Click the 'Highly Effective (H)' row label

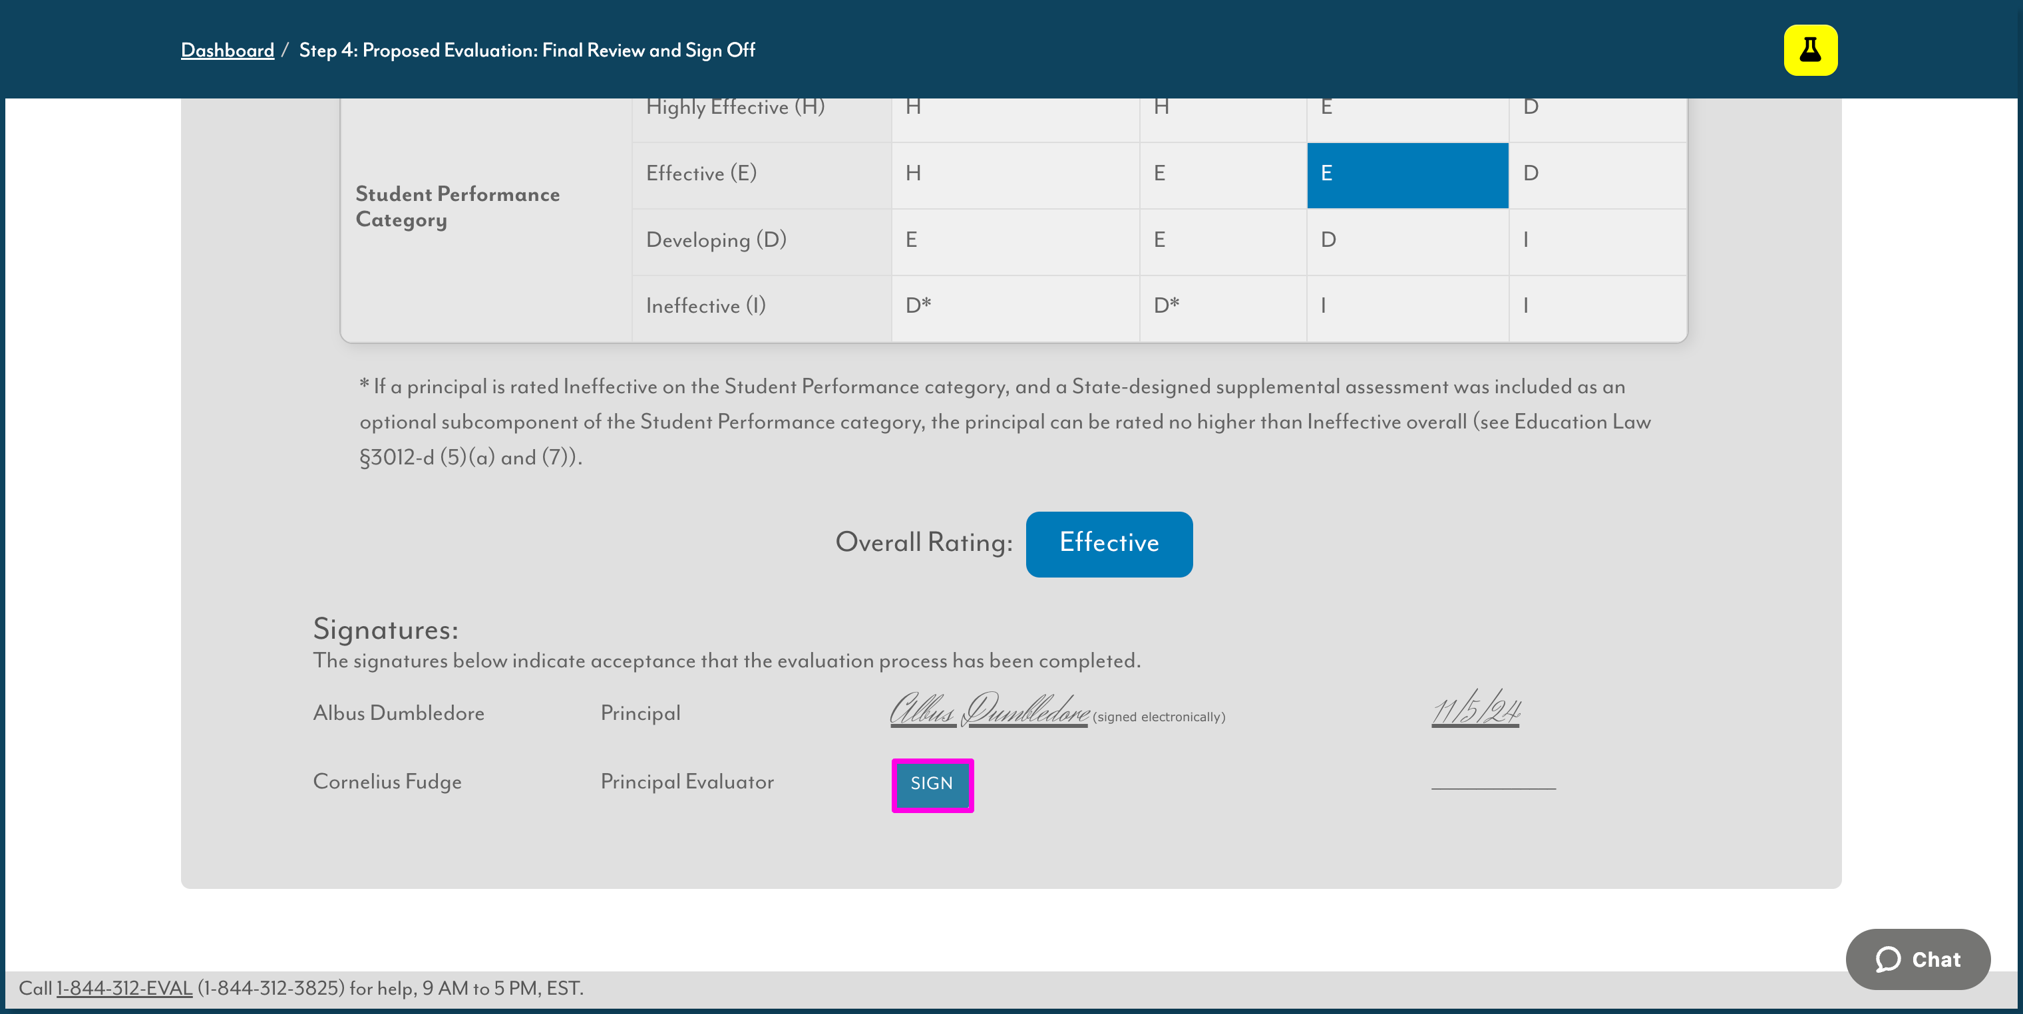735,108
